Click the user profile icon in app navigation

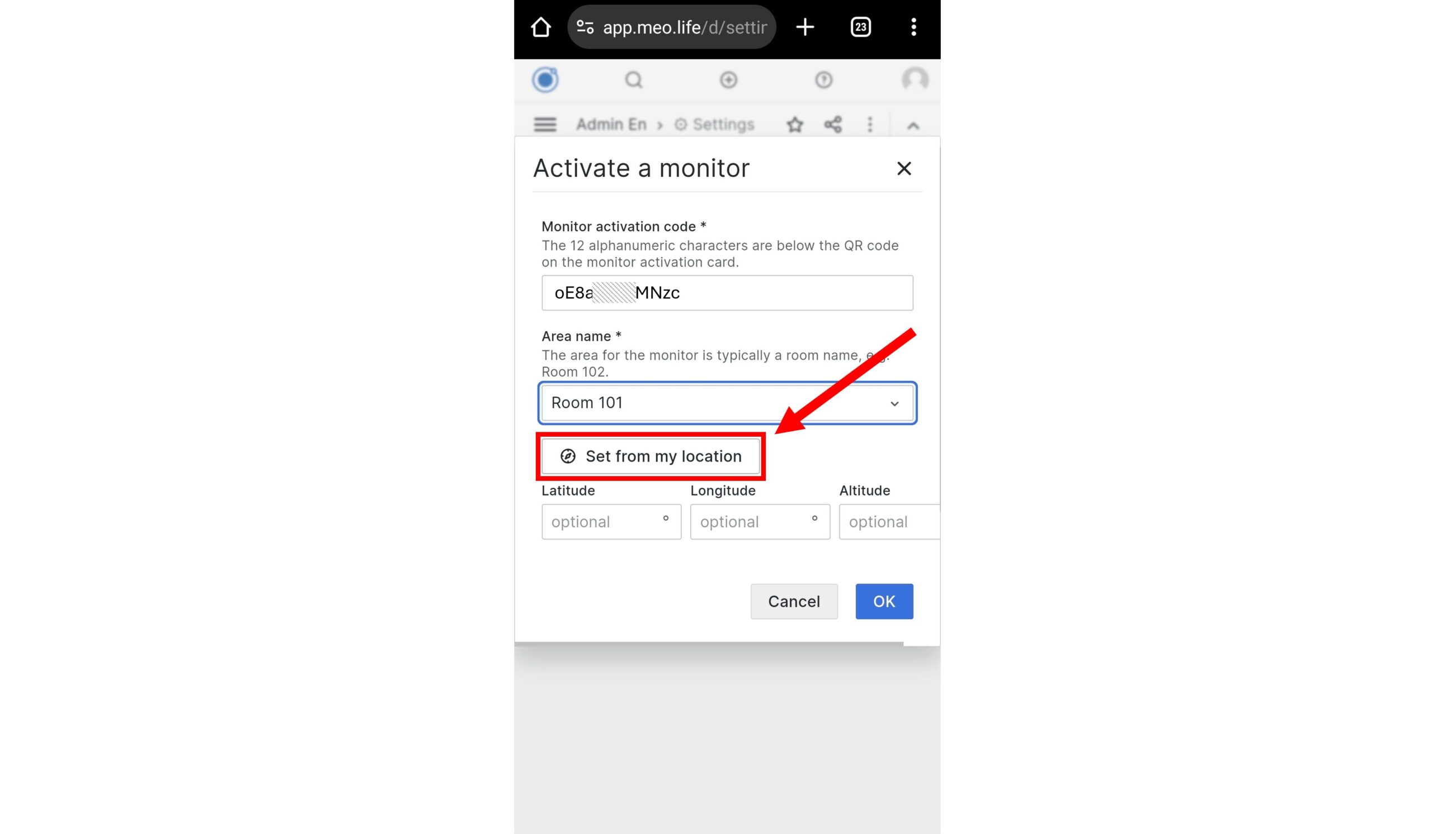(915, 79)
